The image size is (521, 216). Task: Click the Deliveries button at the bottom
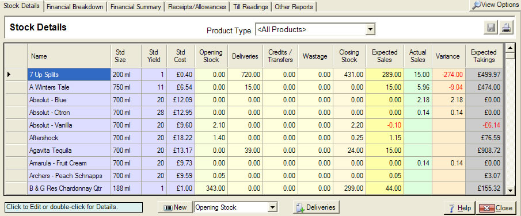(x=315, y=207)
